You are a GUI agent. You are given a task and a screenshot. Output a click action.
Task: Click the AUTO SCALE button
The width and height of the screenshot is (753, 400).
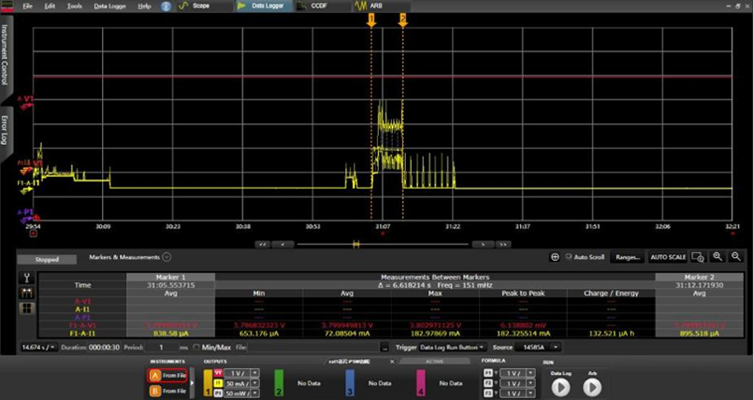668,256
